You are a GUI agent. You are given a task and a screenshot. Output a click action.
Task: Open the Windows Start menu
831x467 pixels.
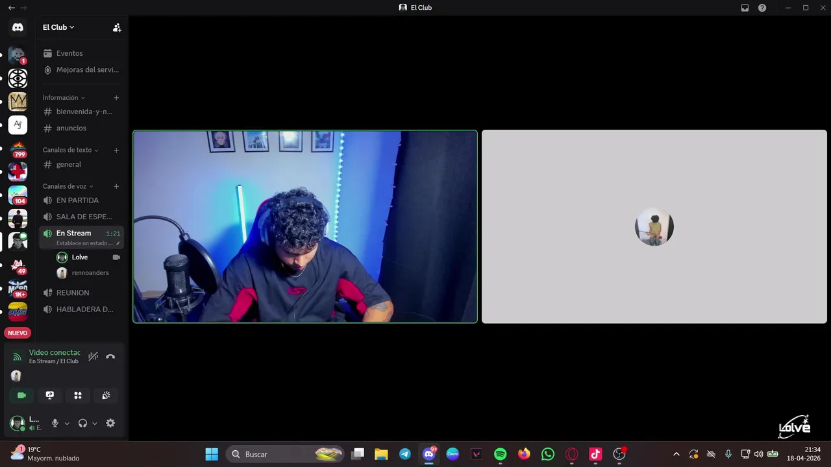[212, 454]
